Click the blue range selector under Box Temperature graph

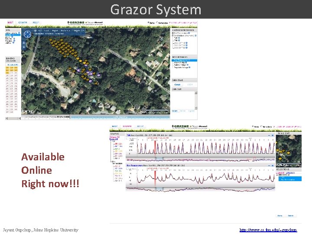click(x=159, y=189)
